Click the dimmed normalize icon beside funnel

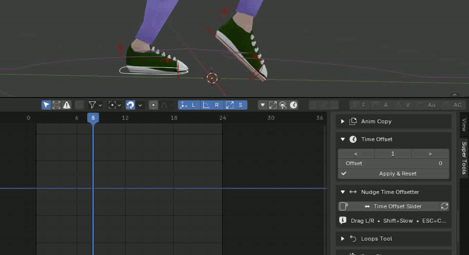[79, 105]
